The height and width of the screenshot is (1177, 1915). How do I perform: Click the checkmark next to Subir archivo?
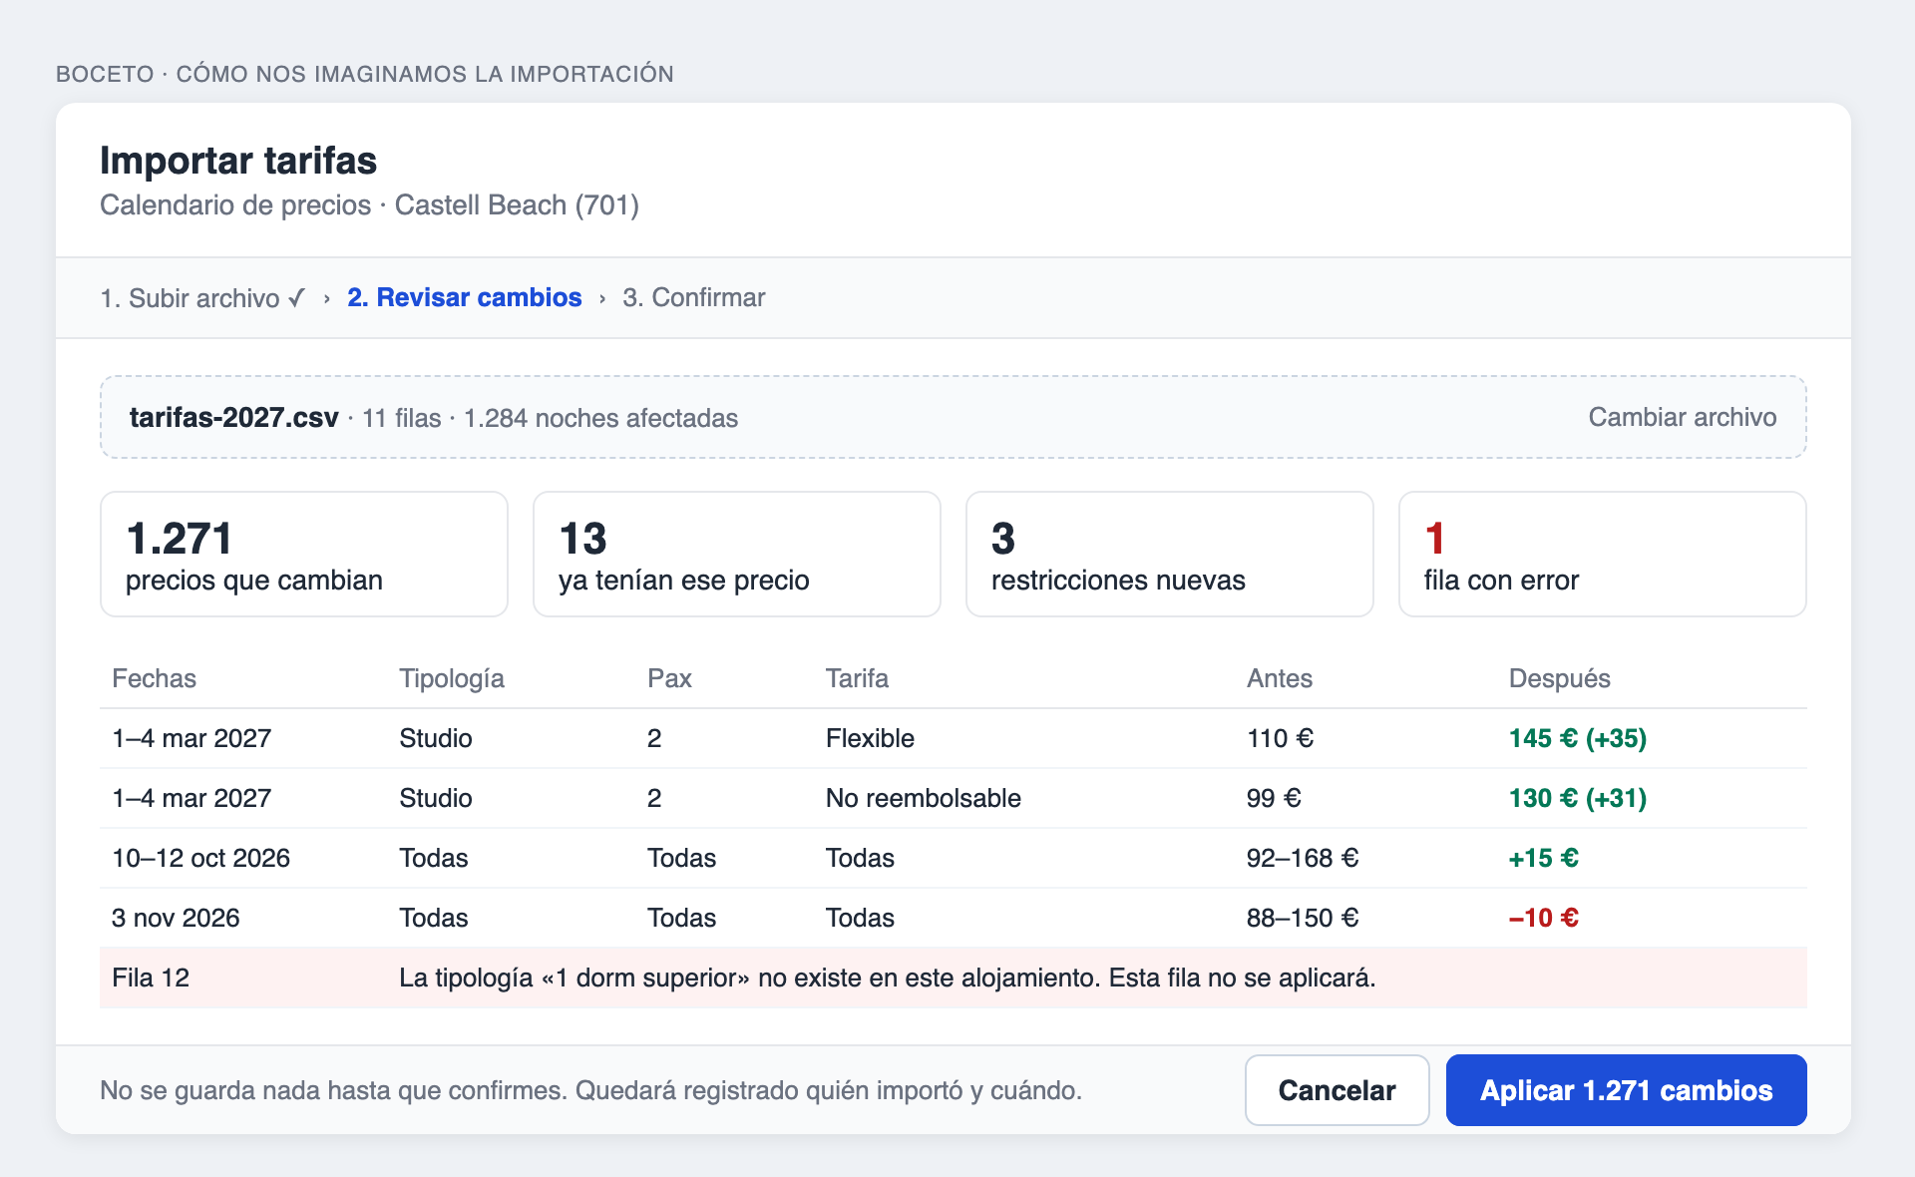(296, 298)
